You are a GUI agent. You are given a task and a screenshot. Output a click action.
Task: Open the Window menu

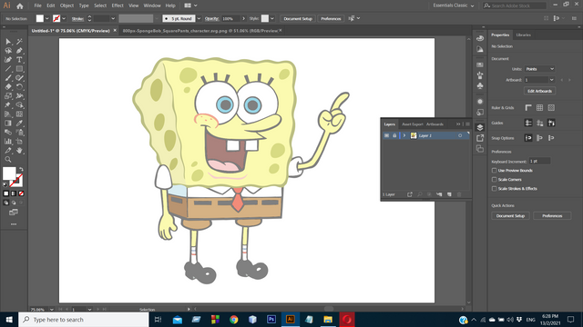(152, 5)
